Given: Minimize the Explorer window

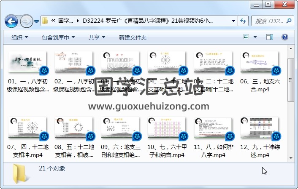Looking at the screenshot, I should point(256,5).
